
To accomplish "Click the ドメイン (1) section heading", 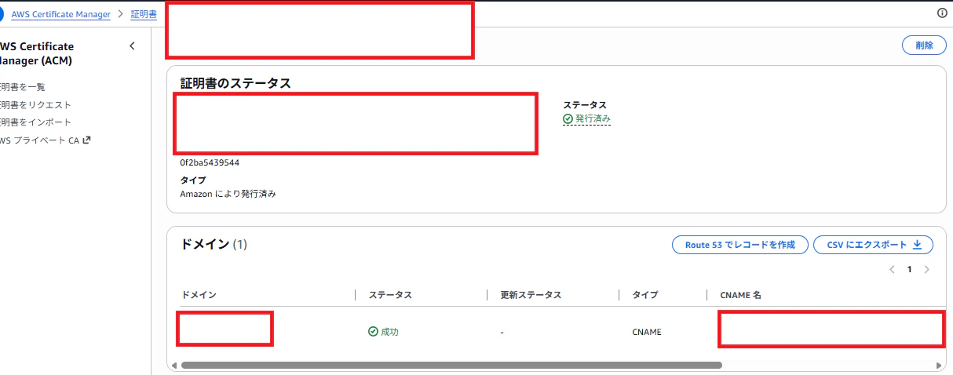I will [x=214, y=244].
